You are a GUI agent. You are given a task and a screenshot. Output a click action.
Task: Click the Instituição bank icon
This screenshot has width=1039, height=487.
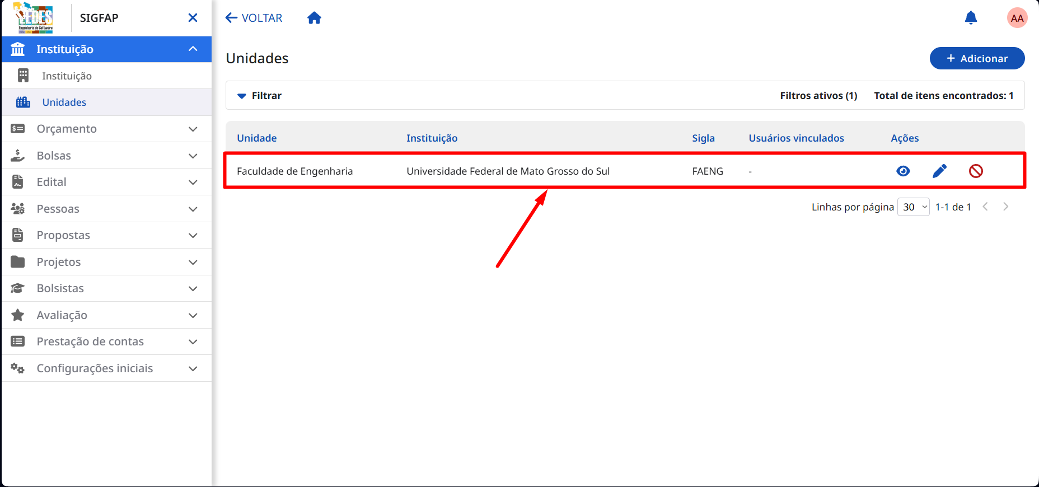[18, 49]
